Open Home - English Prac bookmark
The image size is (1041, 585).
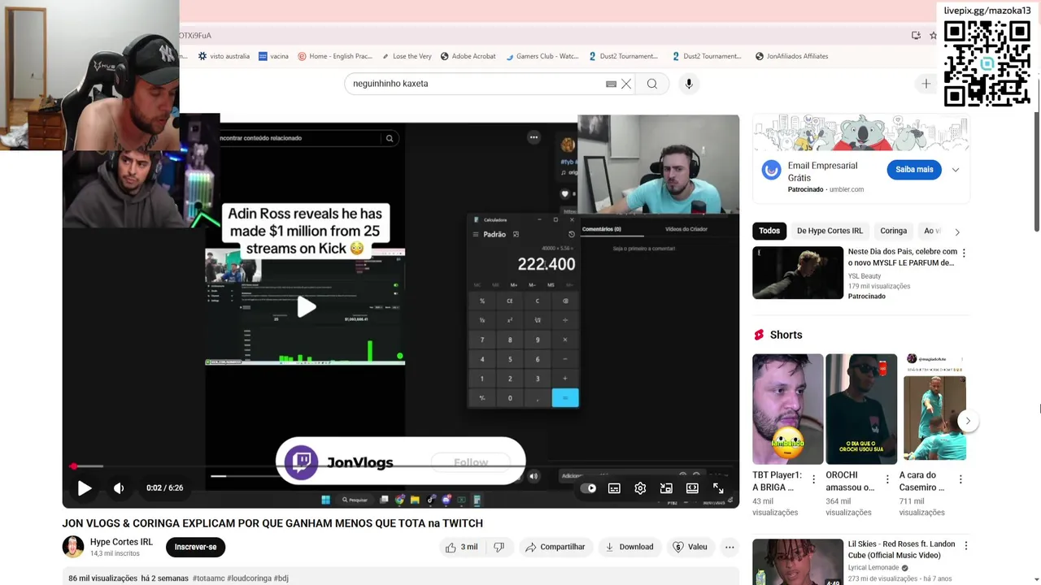pos(335,56)
